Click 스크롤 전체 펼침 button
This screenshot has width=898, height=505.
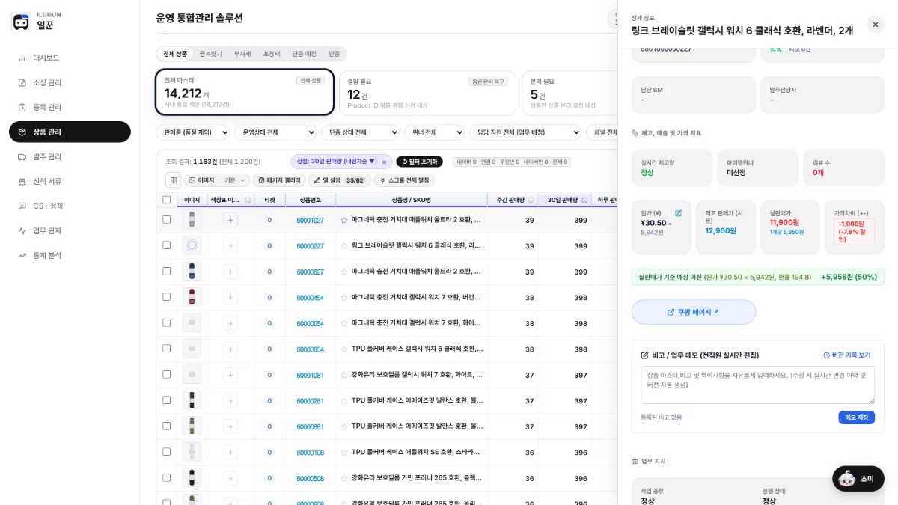tap(404, 180)
